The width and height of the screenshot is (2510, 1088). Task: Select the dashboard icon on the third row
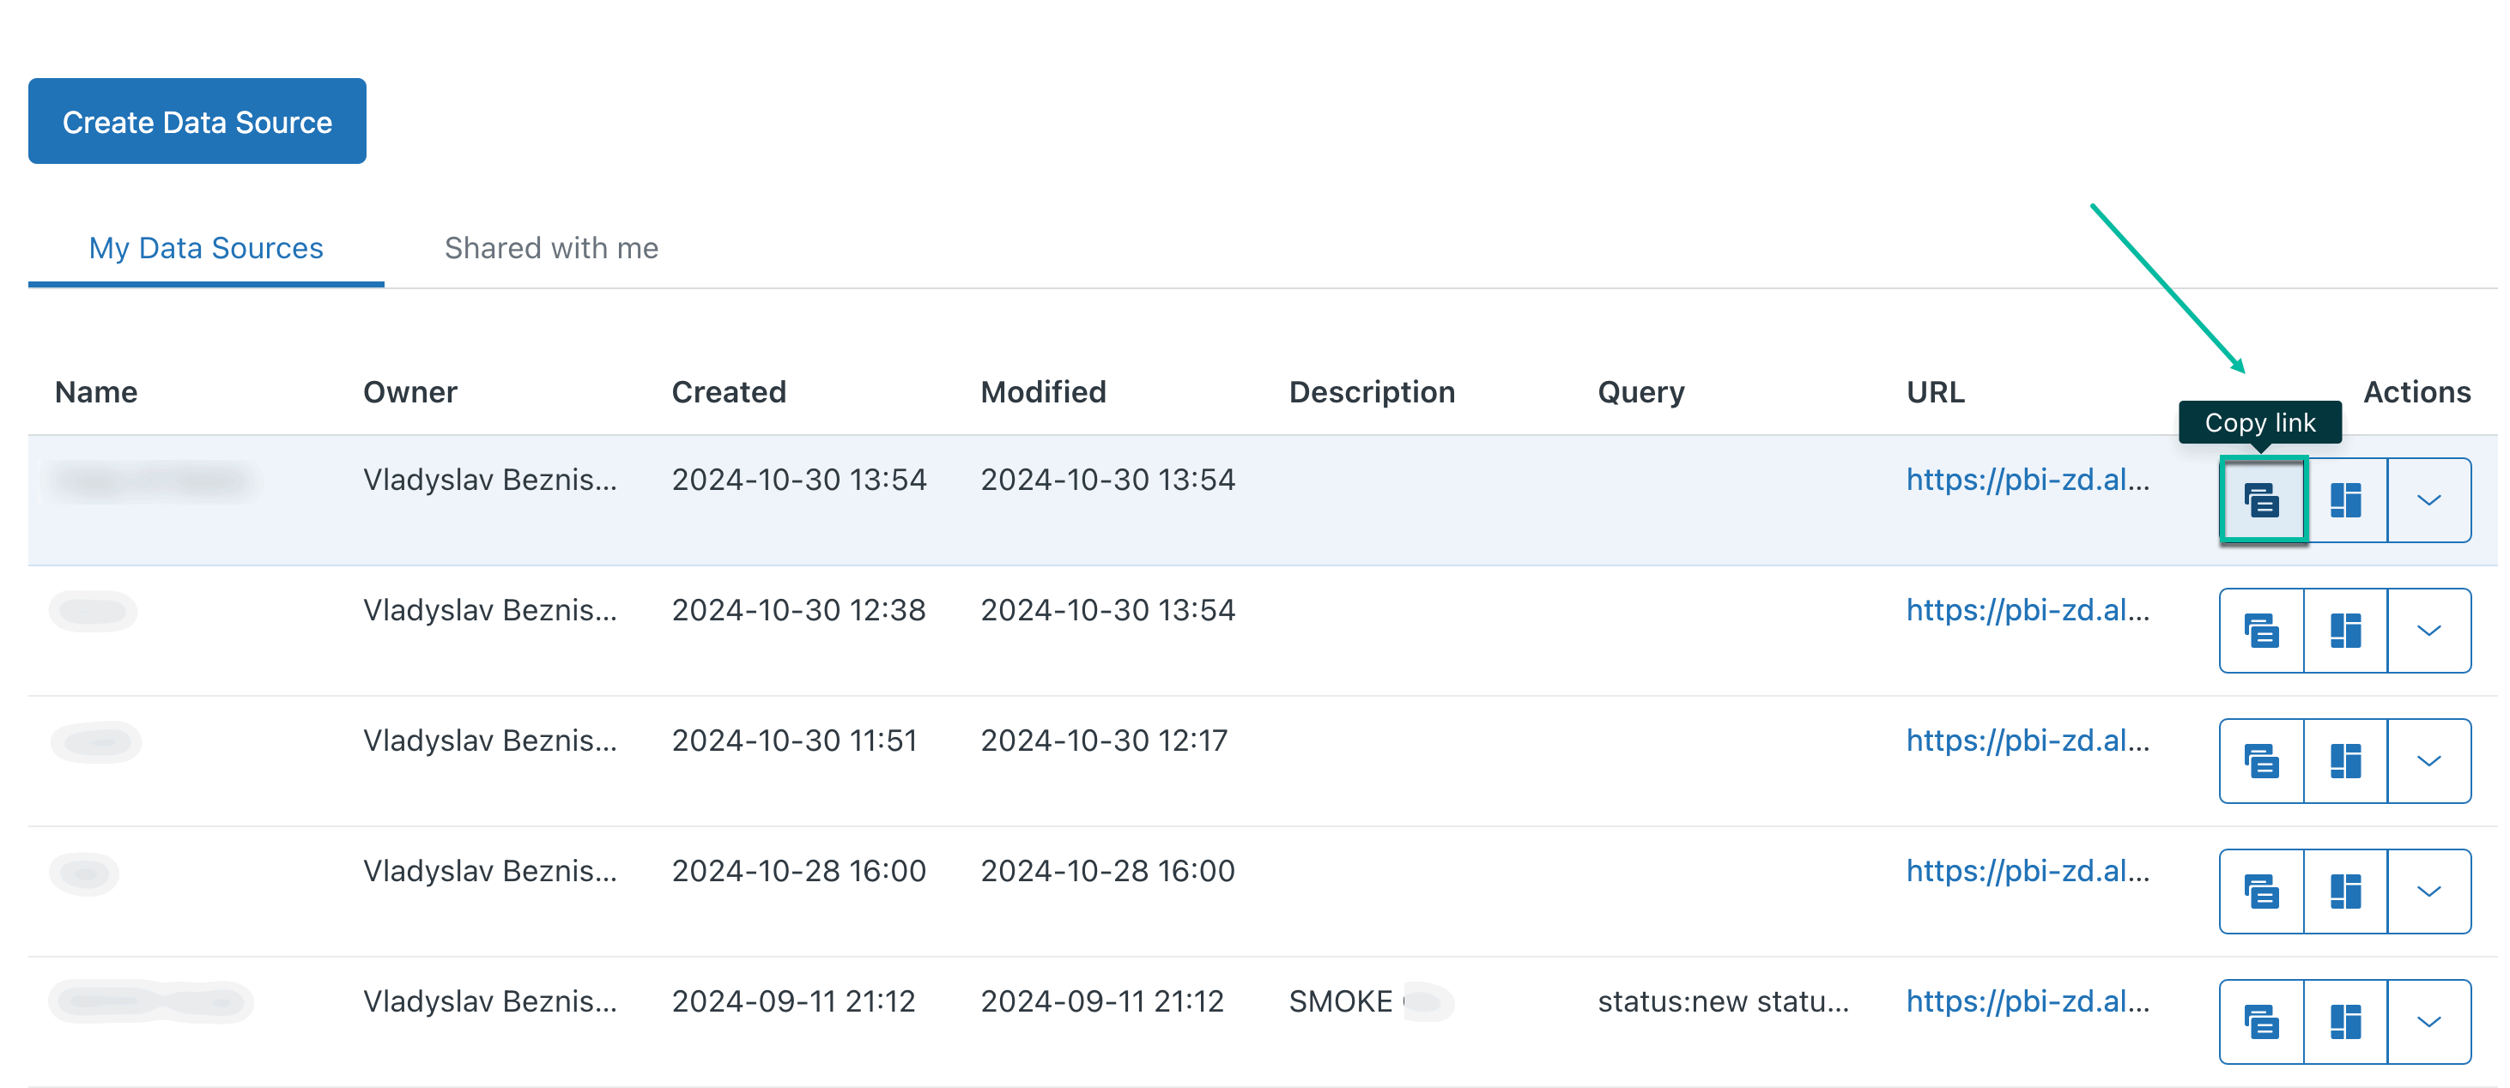(x=2345, y=761)
